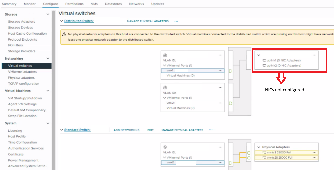The height and width of the screenshot is (170, 334).
Task: Click ellipsis menu on vmk1 row
Action: [x=220, y=71]
